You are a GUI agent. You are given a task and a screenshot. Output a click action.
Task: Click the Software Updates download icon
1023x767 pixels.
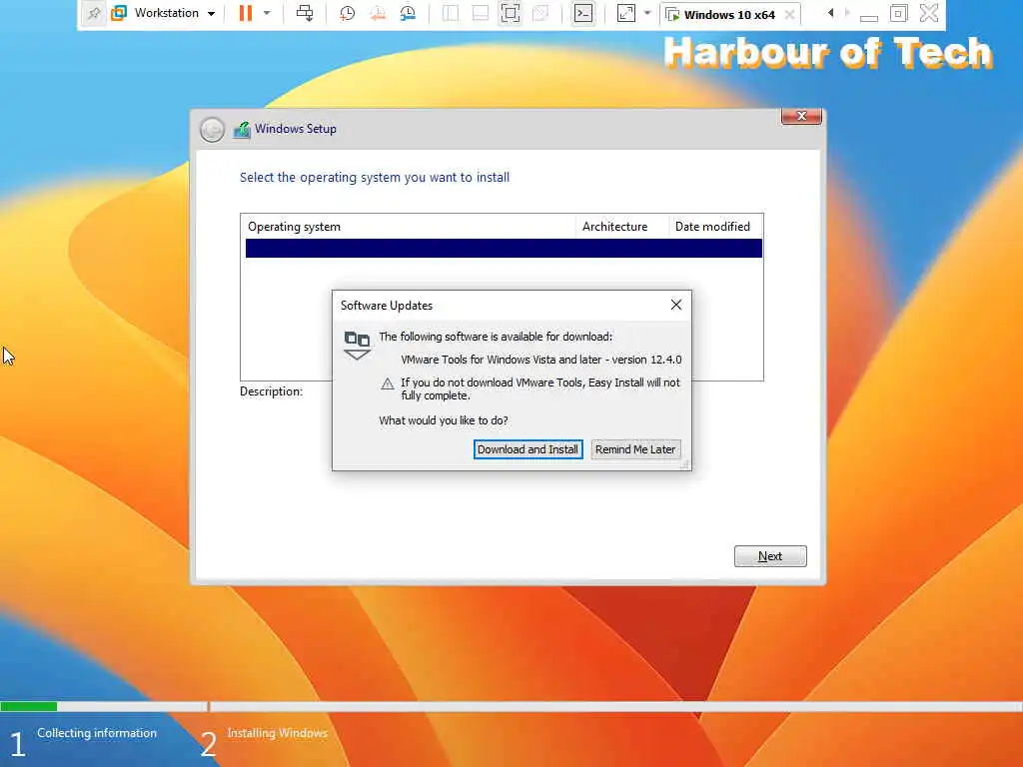(357, 345)
